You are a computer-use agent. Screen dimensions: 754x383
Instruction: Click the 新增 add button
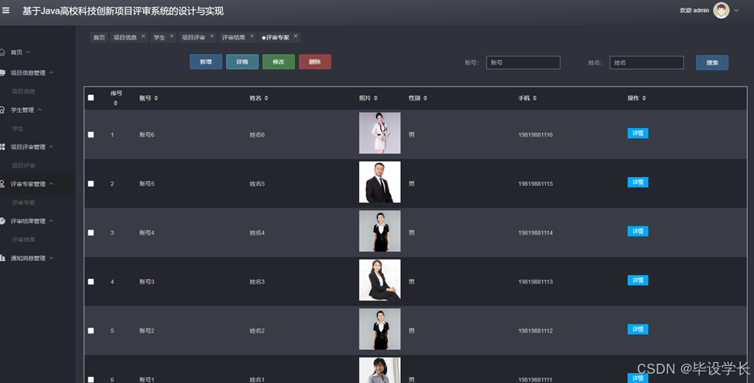click(x=206, y=62)
